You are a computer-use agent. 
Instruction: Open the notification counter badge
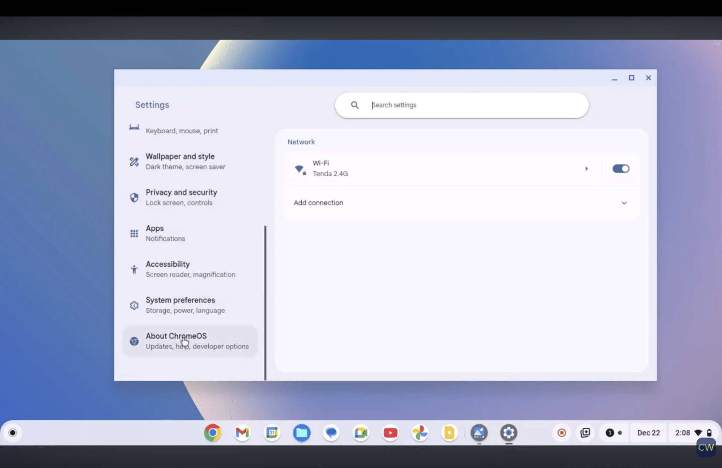(614, 432)
